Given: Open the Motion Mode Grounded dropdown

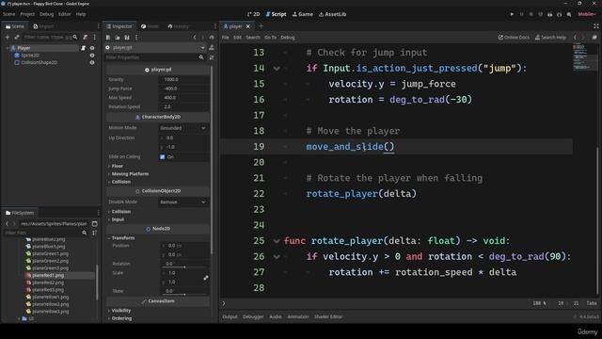Looking at the screenshot, I should 183,128.
